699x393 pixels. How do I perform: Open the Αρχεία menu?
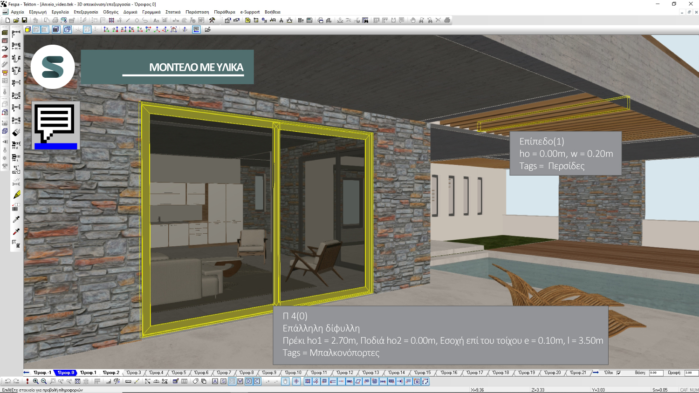[x=17, y=12]
